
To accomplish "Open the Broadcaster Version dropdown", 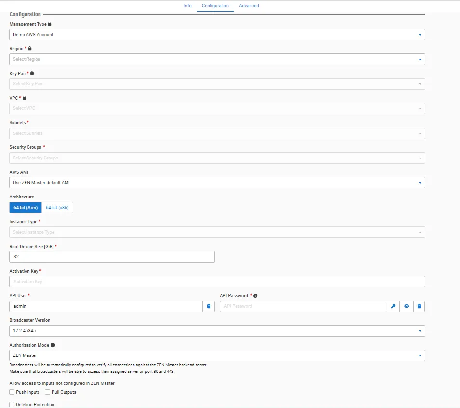I will pyautogui.click(x=217, y=331).
